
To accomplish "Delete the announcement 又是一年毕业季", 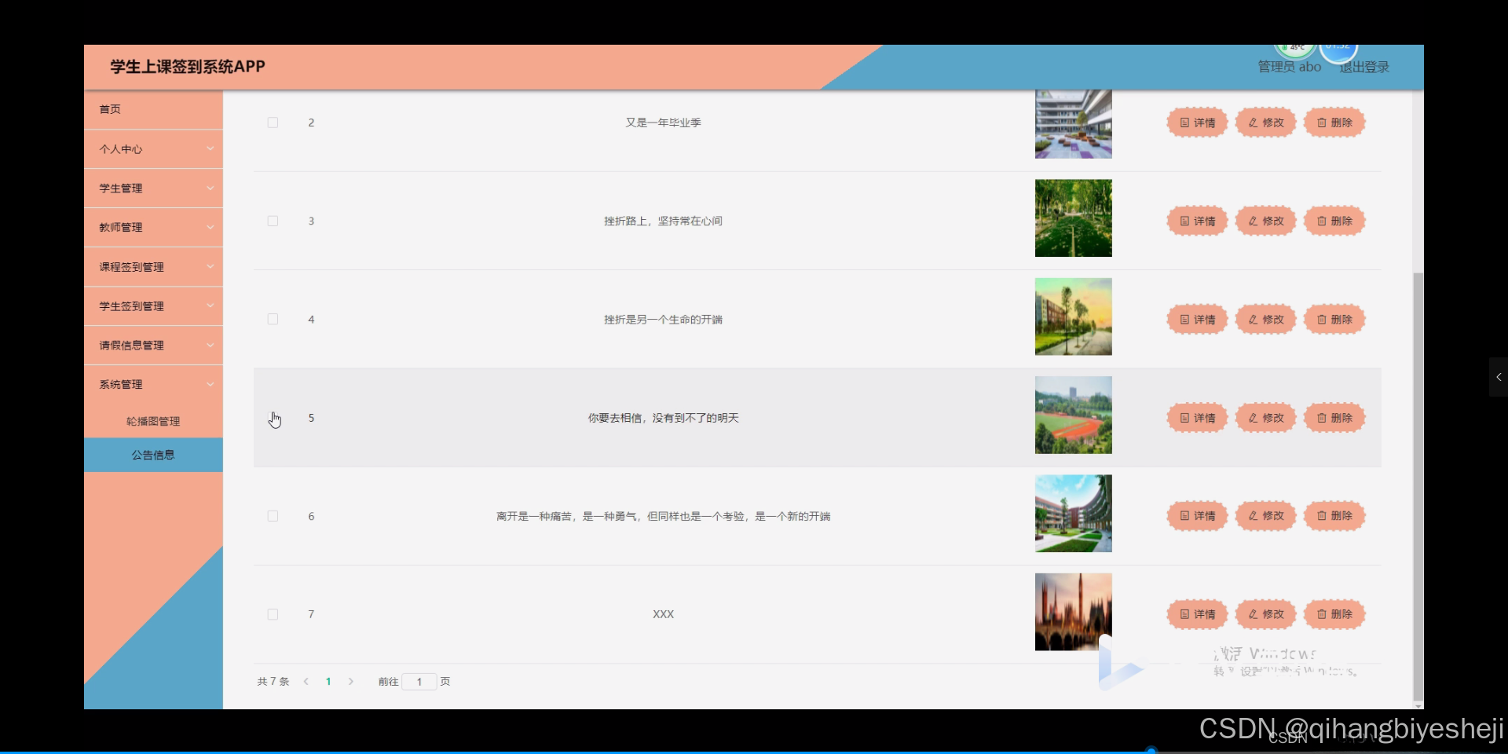I will pyautogui.click(x=1334, y=123).
